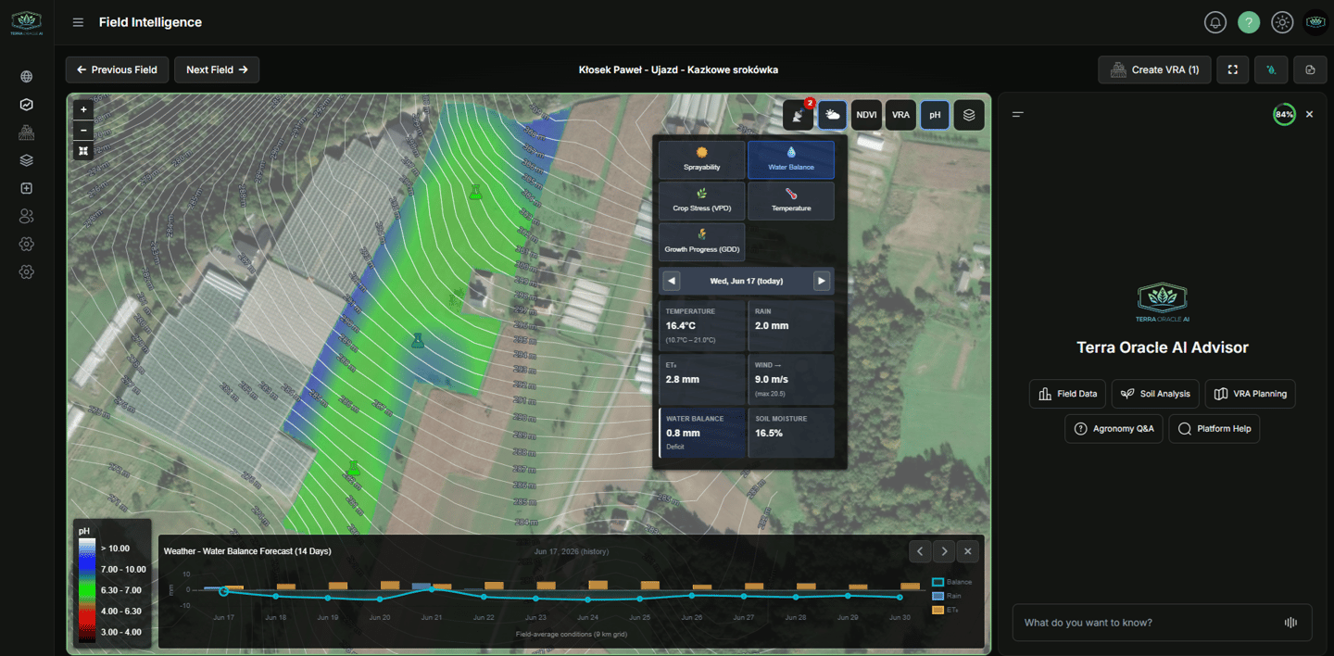Go to the Previous Field
The width and height of the screenshot is (1334, 656).
pos(118,69)
